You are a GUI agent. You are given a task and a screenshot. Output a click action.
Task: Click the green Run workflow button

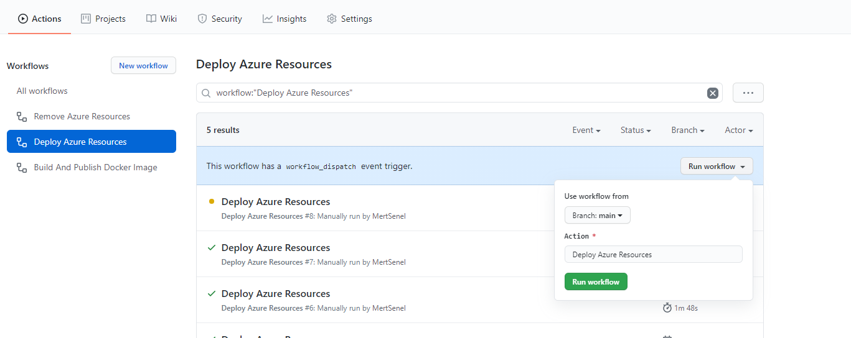[x=596, y=281]
